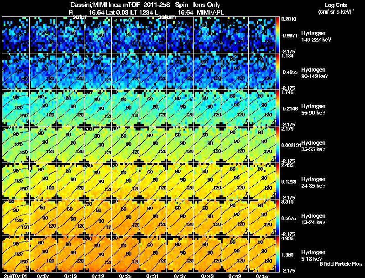The width and height of the screenshot is (365, 278).
Task: Click the color scale bar for 5-13 keV
Action: pos(277,254)
